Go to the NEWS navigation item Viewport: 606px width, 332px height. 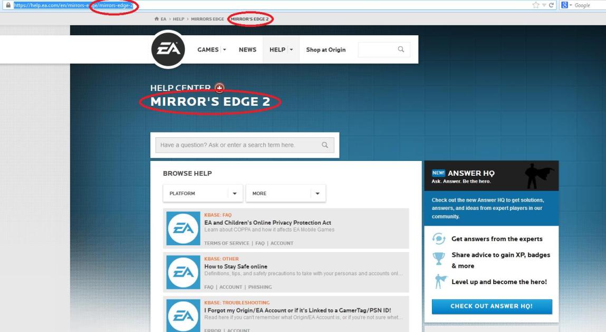247,50
